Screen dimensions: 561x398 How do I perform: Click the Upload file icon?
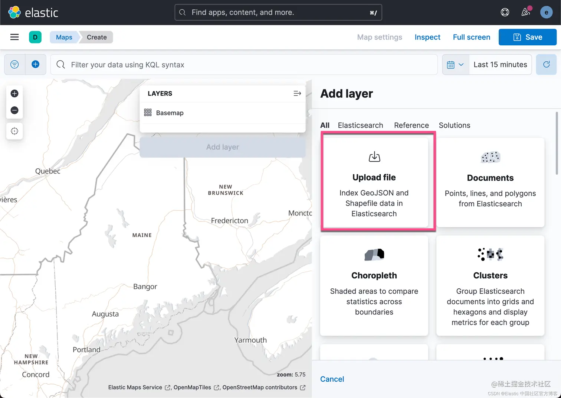tap(374, 157)
